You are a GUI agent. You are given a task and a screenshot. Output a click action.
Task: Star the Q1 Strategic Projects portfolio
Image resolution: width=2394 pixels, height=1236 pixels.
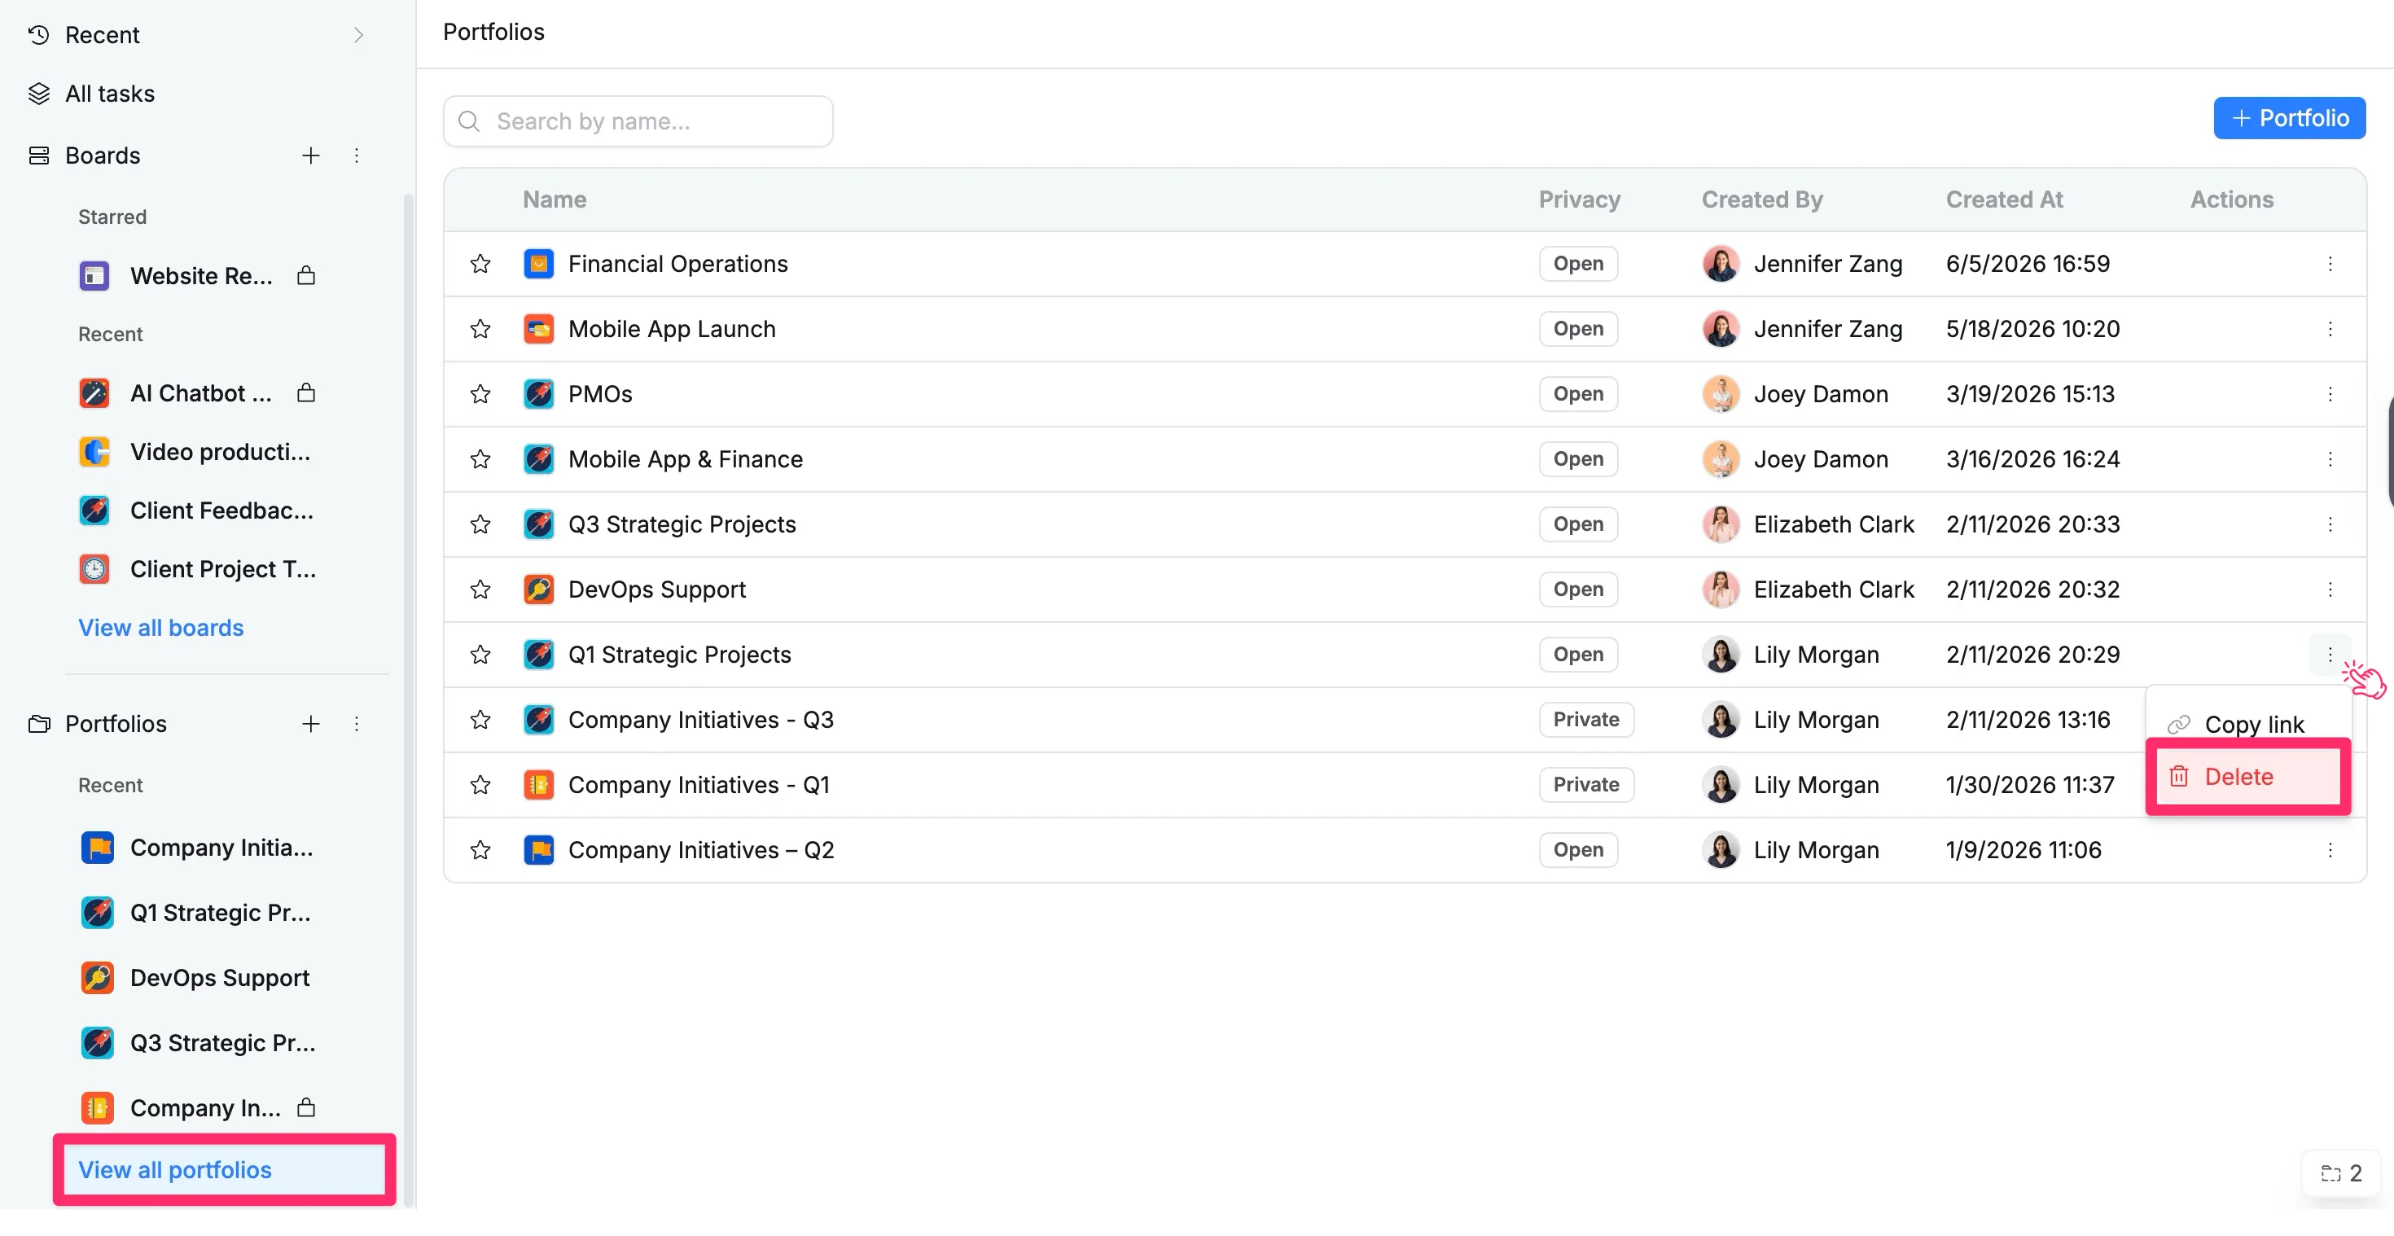click(480, 655)
